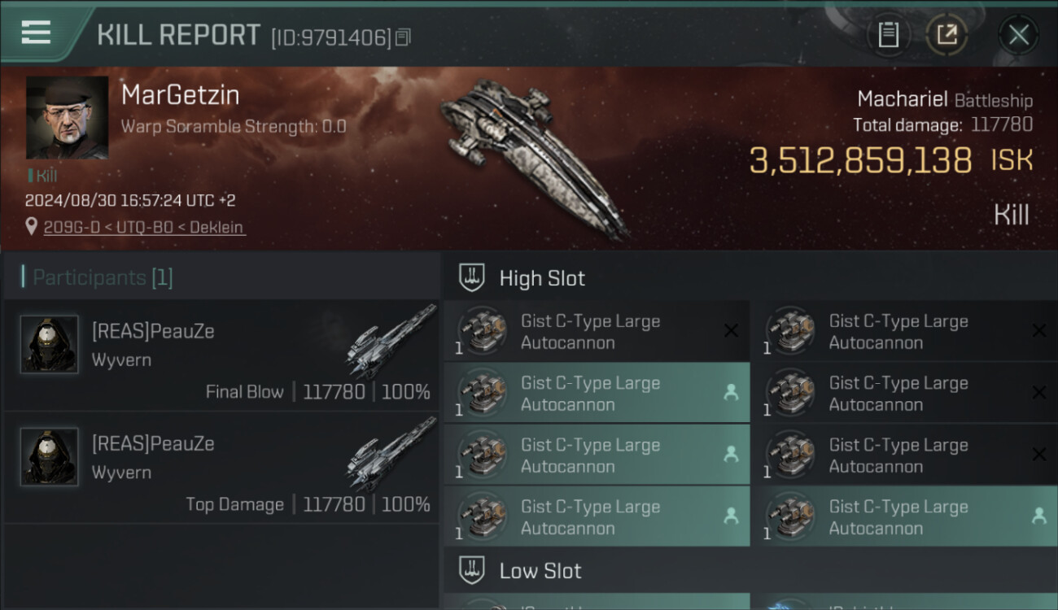Click the Machariel Battleship ship name

click(x=944, y=100)
